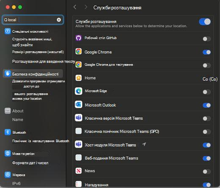Click the Нагадування app icon

click(79, 184)
